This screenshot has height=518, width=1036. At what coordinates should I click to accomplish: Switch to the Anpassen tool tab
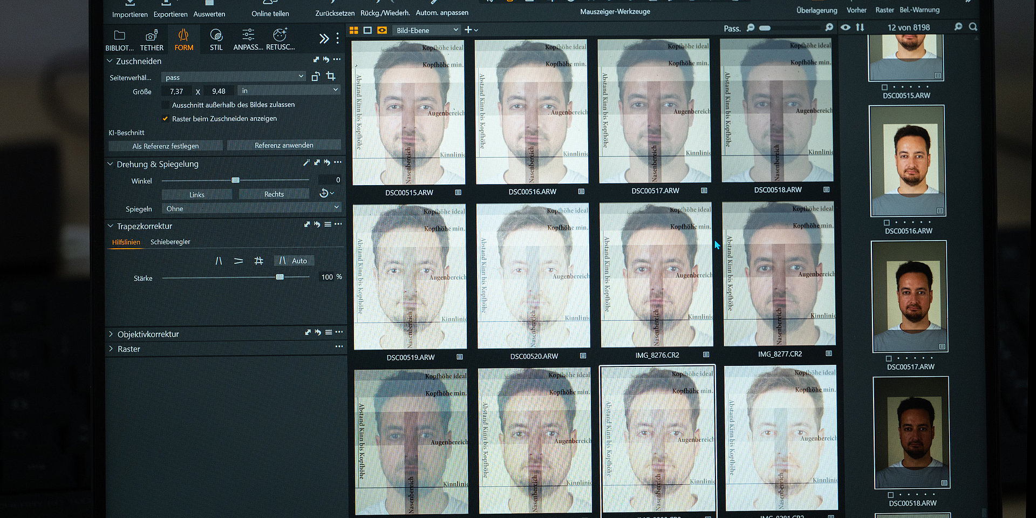click(x=248, y=40)
